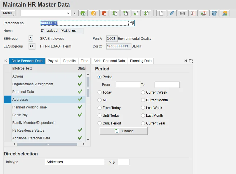Choose the Last Week radio button
This screenshot has width=236, height=174.
[x=143, y=108]
